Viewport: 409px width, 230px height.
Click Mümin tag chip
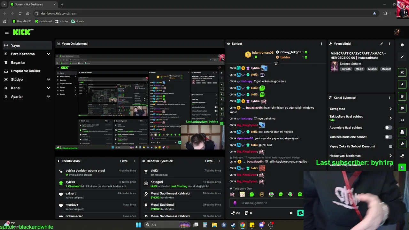click(373, 69)
